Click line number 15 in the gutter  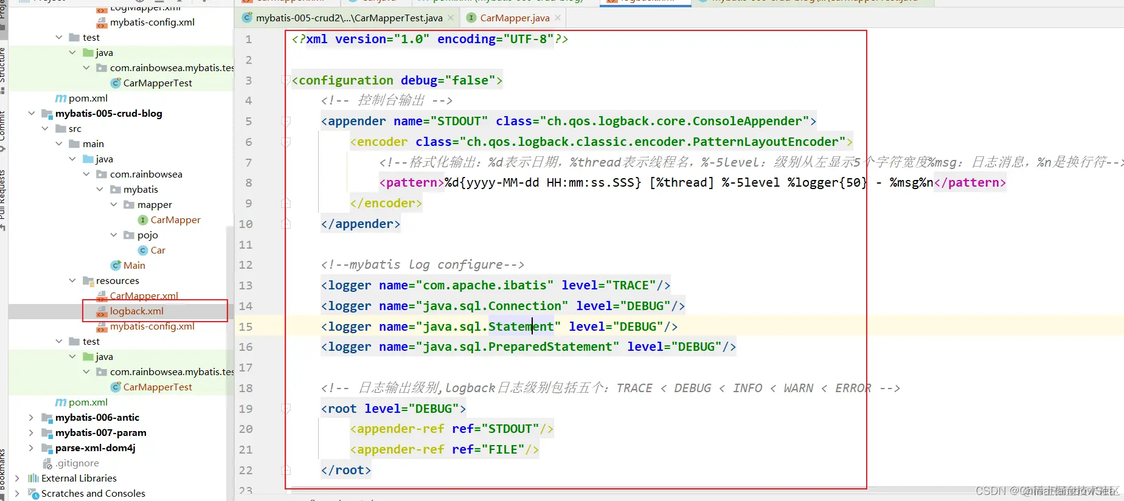click(246, 327)
